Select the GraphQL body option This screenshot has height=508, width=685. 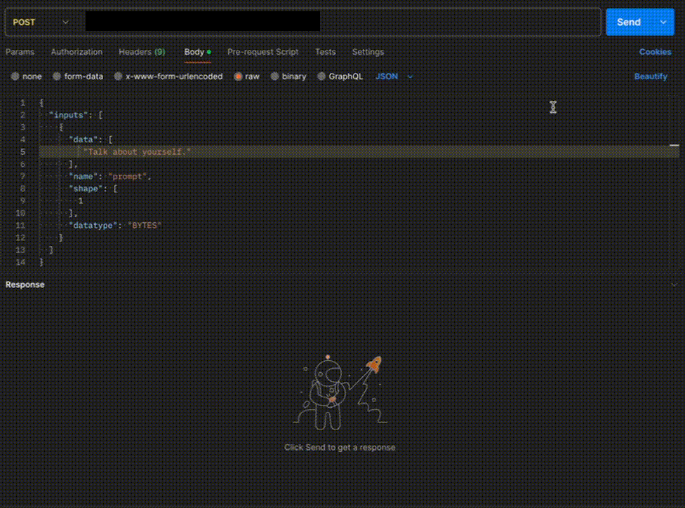point(322,76)
